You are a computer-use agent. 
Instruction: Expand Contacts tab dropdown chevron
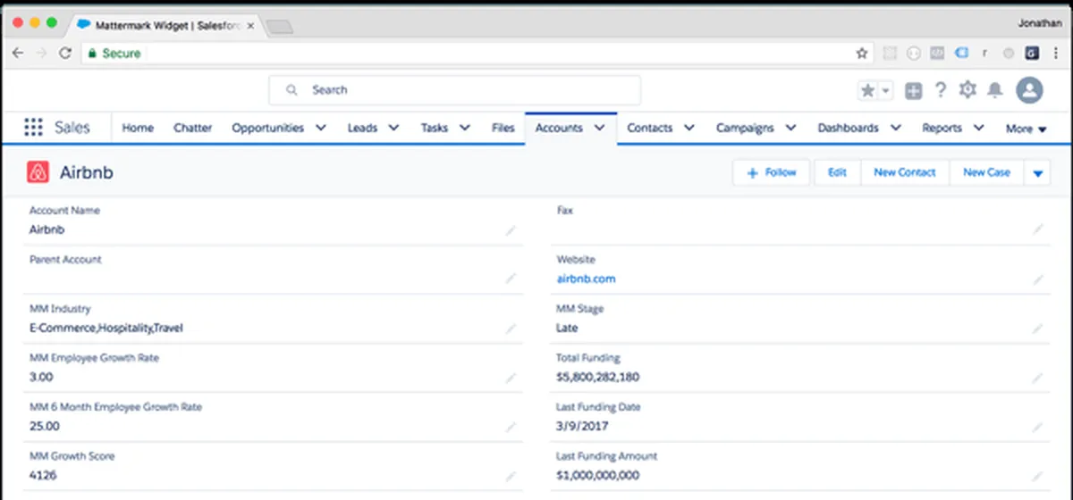689,128
